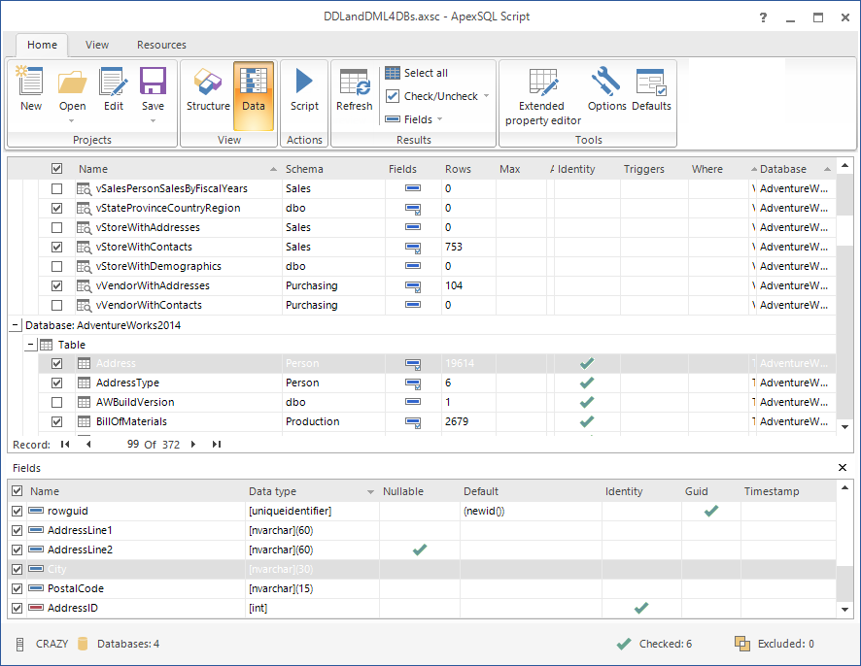The height and width of the screenshot is (666, 861).
Task: Open the Resources ribbon tab
Action: pos(161,45)
